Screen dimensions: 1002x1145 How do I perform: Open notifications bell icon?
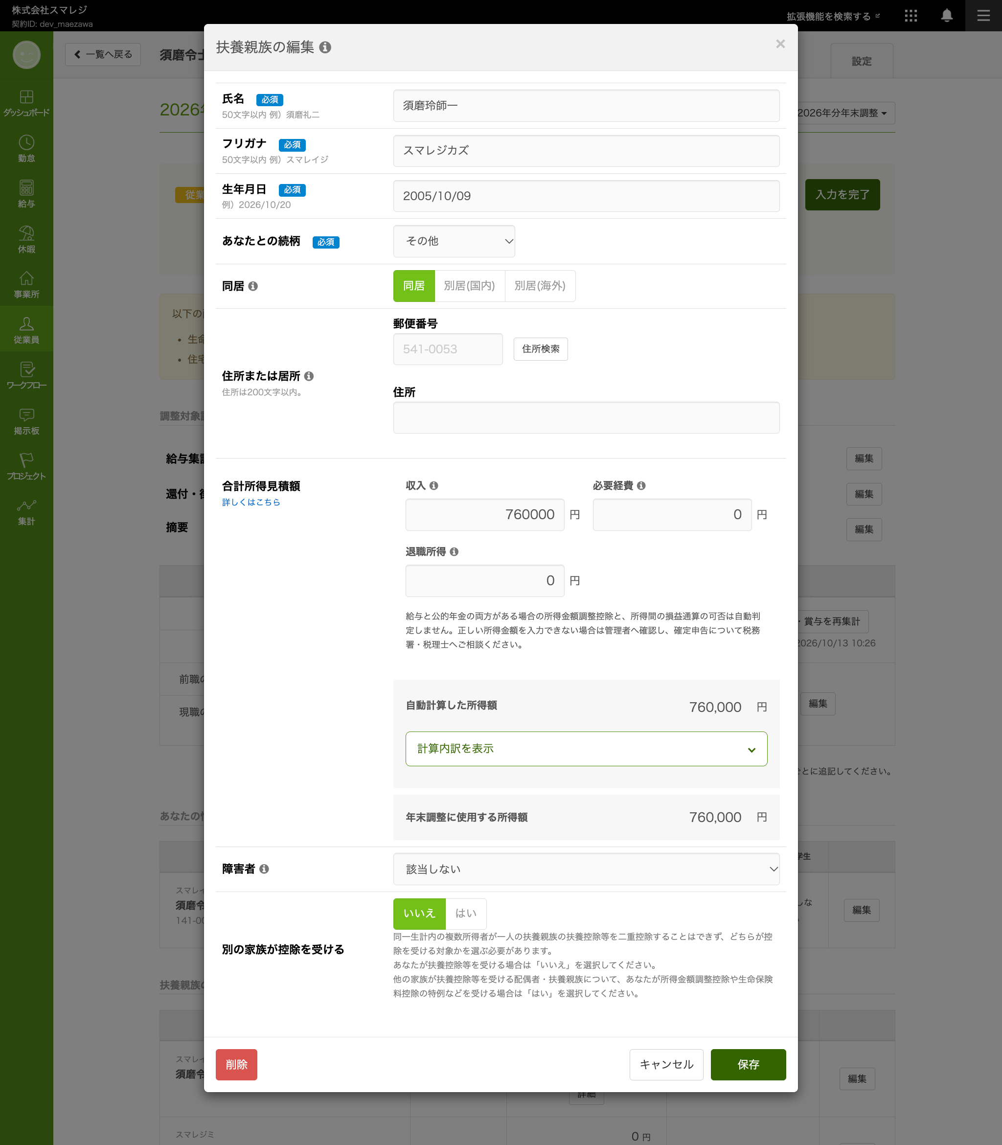coord(947,16)
